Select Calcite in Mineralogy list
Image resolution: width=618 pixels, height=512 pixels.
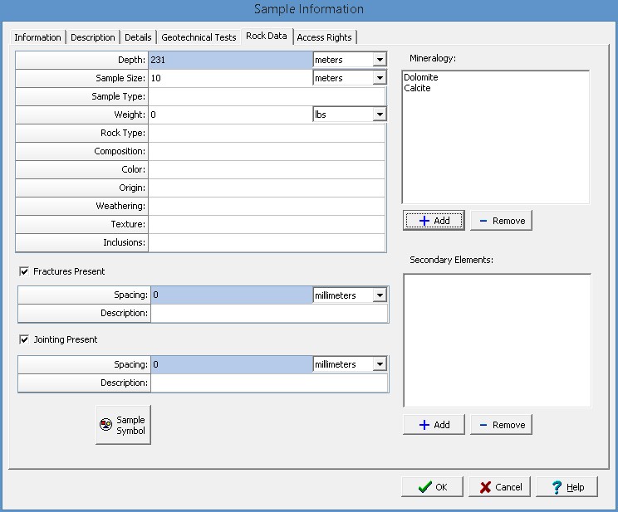pos(417,88)
